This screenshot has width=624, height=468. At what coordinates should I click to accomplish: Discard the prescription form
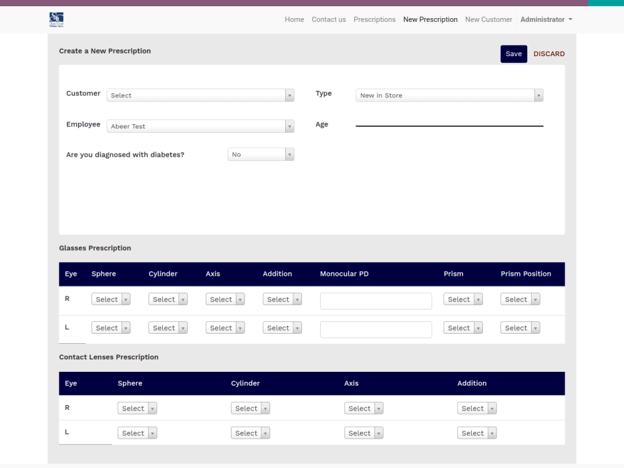(x=548, y=54)
